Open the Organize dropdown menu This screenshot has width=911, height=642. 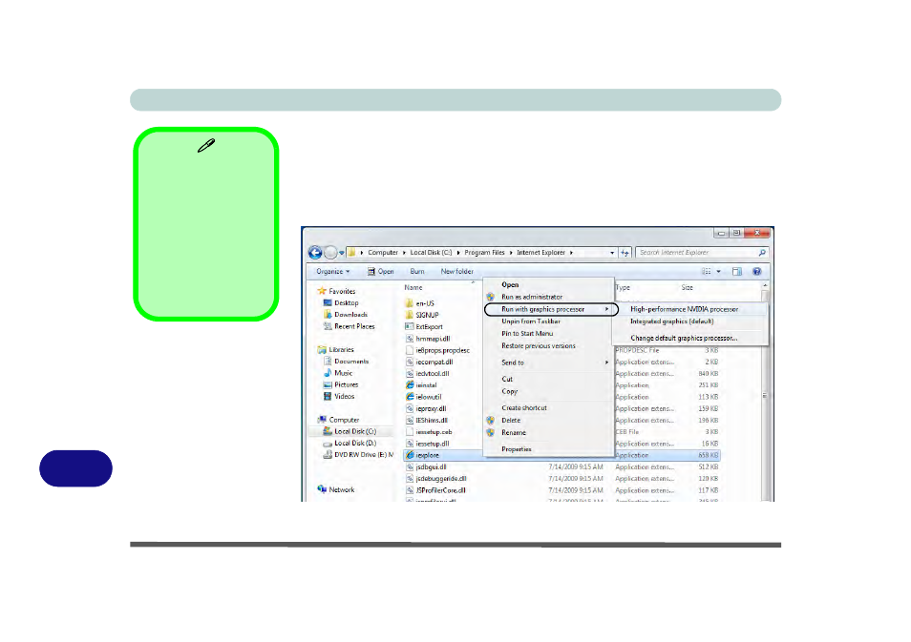(x=333, y=272)
